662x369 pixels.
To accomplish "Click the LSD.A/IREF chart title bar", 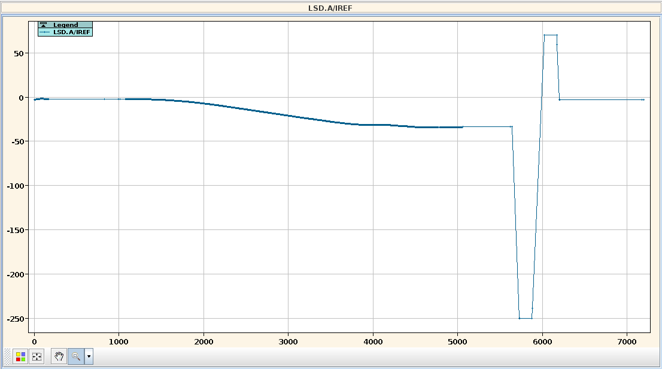I will click(x=331, y=8).
